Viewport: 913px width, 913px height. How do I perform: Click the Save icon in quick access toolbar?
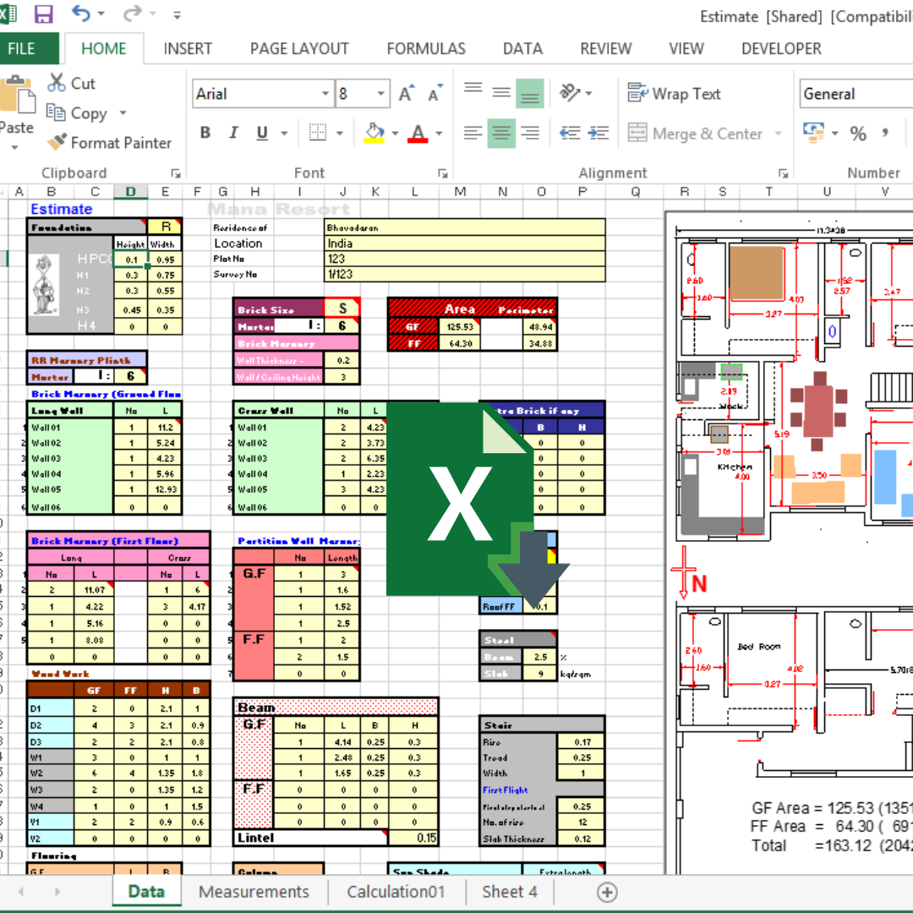(x=43, y=14)
